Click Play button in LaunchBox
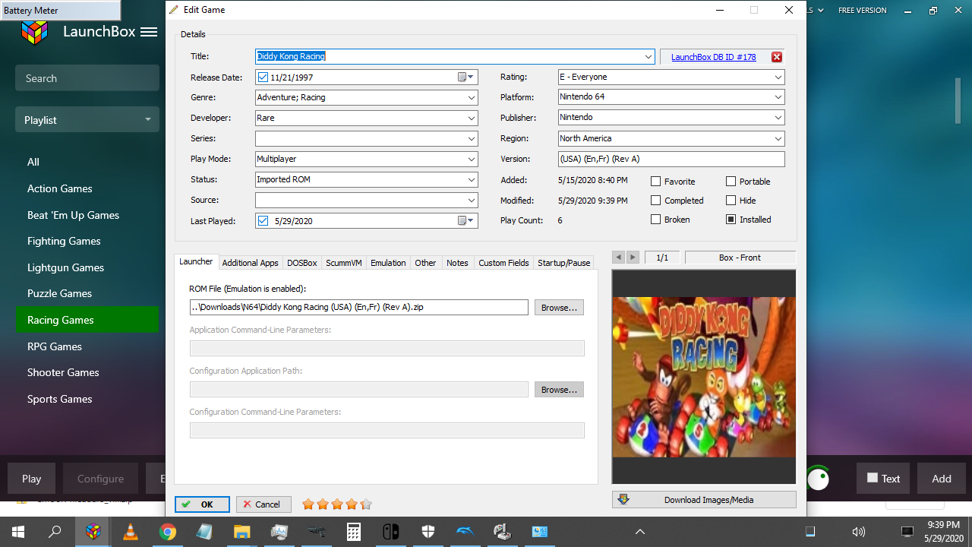Viewport: 972px width, 547px height. [x=31, y=479]
